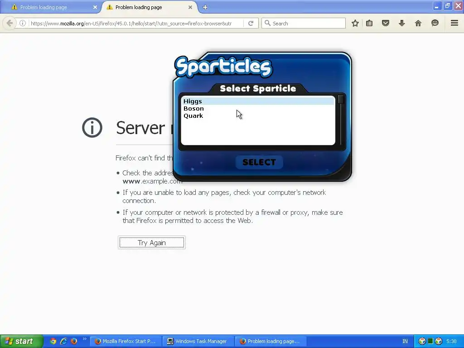Close the first Problem loading page tab
Screen dimensions: 464x348
point(95,7)
